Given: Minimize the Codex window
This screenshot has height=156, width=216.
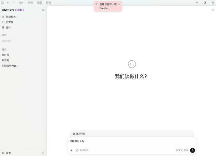Looking at the screenshot, I should (197, 3).
